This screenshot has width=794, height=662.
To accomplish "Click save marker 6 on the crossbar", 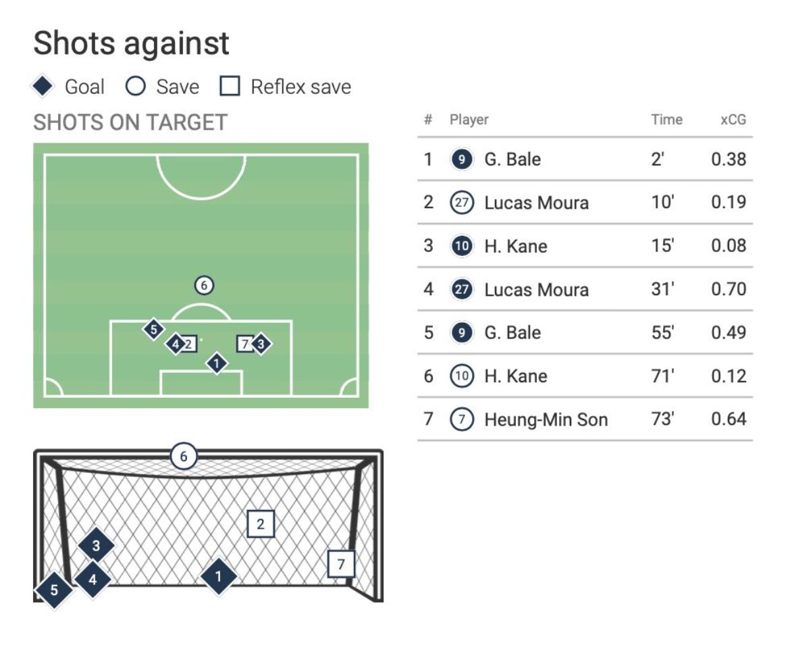I will tap(183, 457).
